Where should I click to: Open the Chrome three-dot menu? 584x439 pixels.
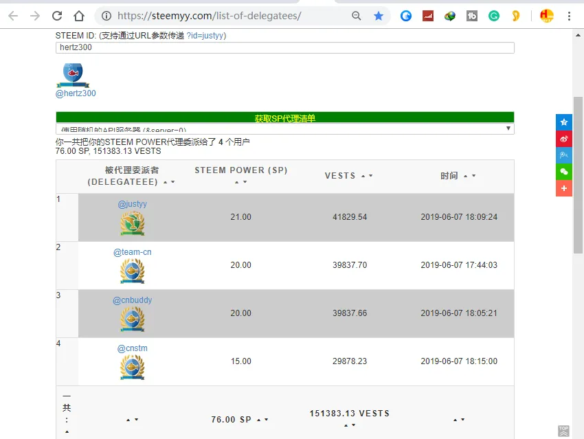click(569, 16)
